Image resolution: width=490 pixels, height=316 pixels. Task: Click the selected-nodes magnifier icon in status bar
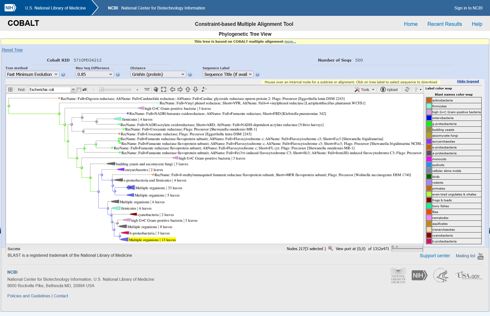(x=330, y=248)
